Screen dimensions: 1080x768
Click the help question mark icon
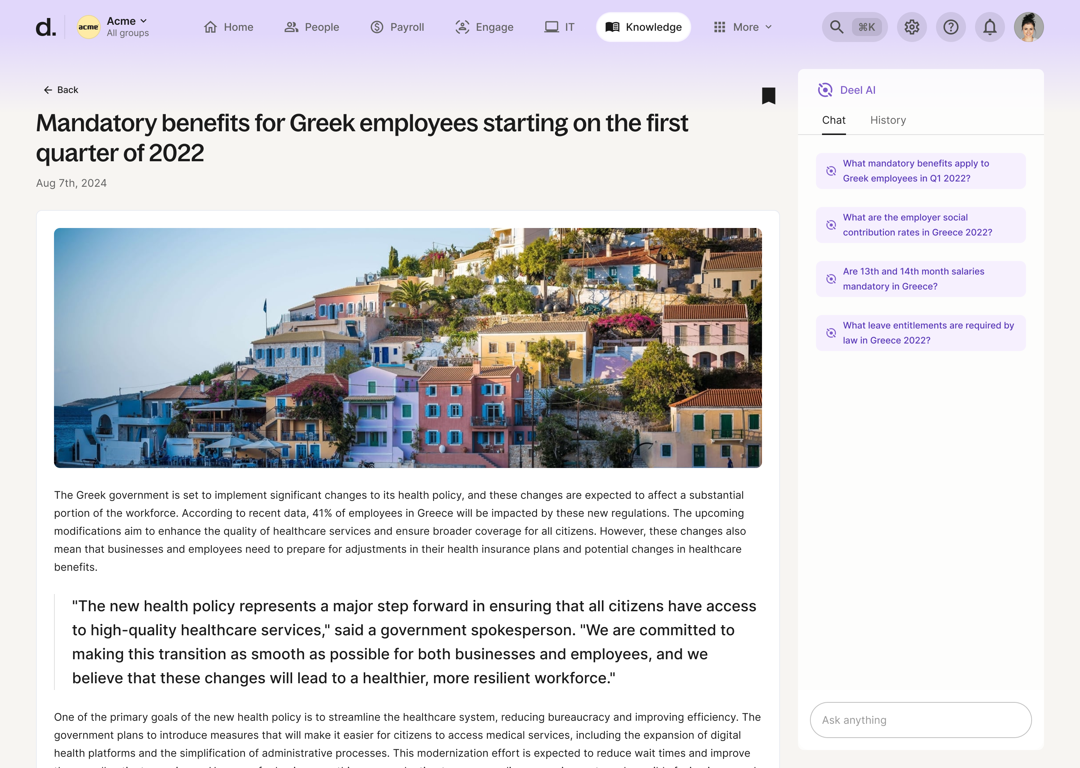coord(951,27)
